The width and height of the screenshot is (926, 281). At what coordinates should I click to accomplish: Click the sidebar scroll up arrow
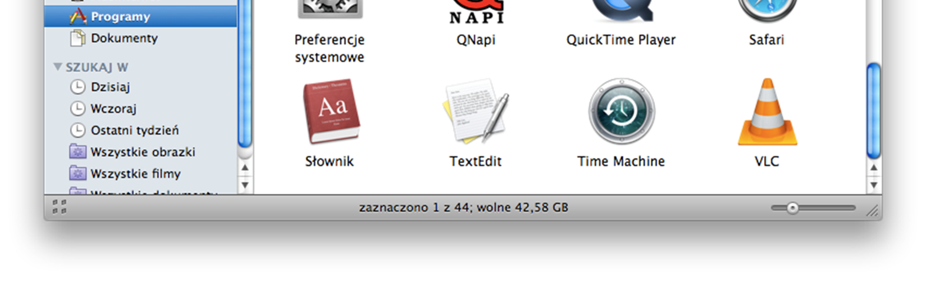point(245,168)
